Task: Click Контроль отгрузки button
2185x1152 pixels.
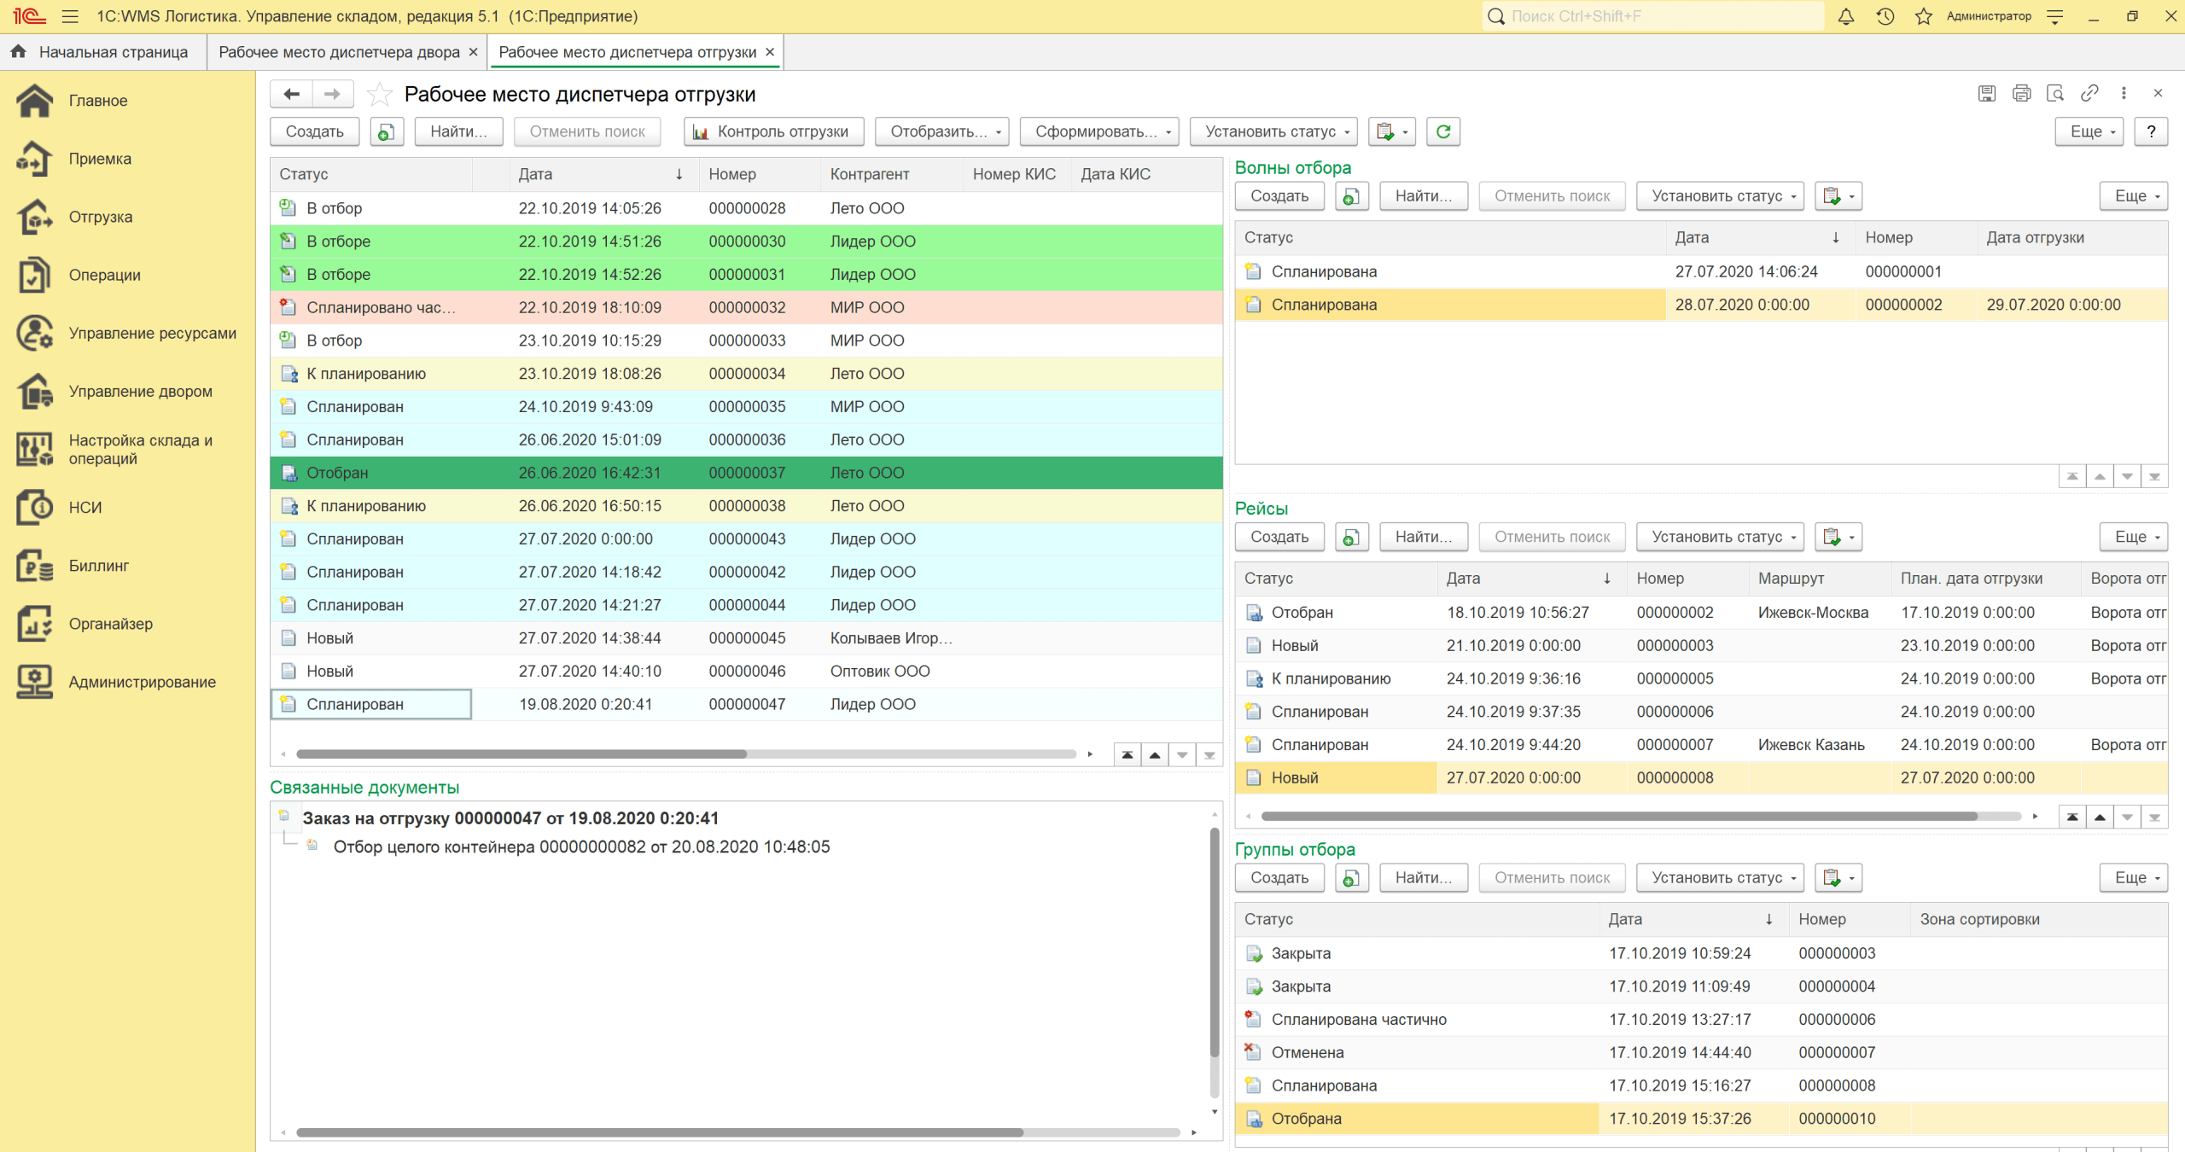Action: pyautogui.click(x=773, y=131)
